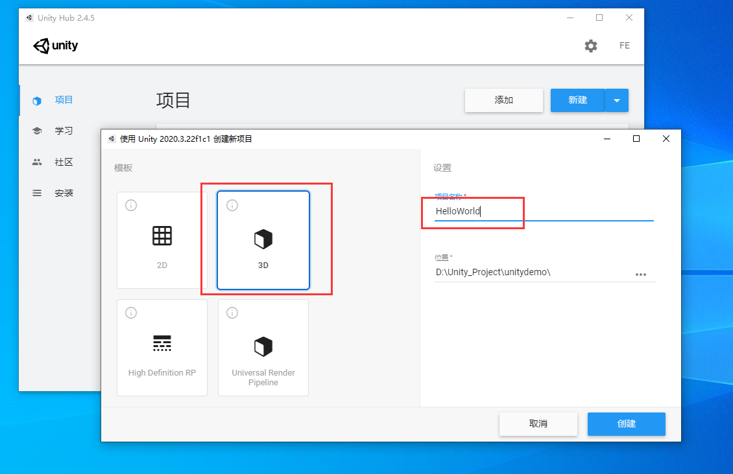The width and height of the screenshot is (733, 474).
Task: Click the Unity Hub title bar icon
Action: [x=29, y=17]
